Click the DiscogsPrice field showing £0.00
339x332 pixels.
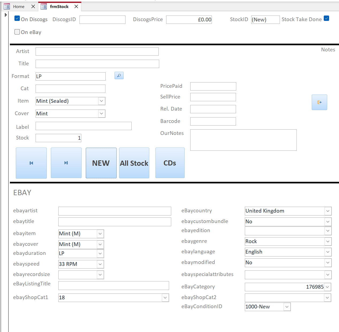[189, 20]
